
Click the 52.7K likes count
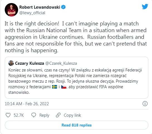pos(19,115)
